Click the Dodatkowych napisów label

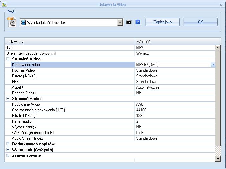point(33,144)
